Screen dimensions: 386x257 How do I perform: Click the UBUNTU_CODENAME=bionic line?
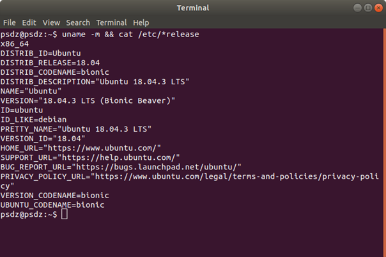click(x=52, y=205)
